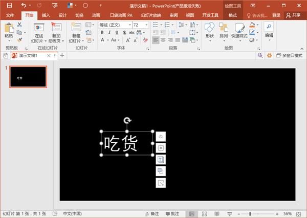Click the resize floating icon beside text box
Screen dimensions: 307x218
click(161, 183)
